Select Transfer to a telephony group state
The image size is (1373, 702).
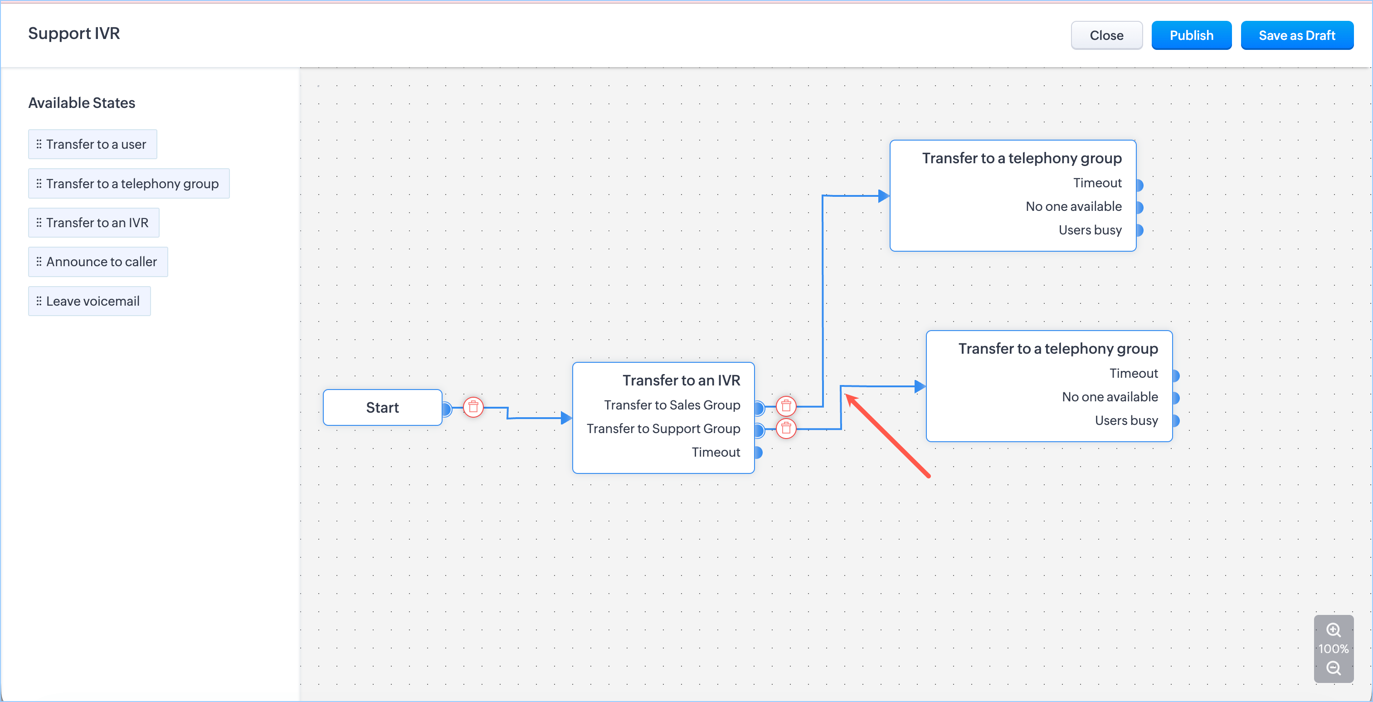click(129, 183)
